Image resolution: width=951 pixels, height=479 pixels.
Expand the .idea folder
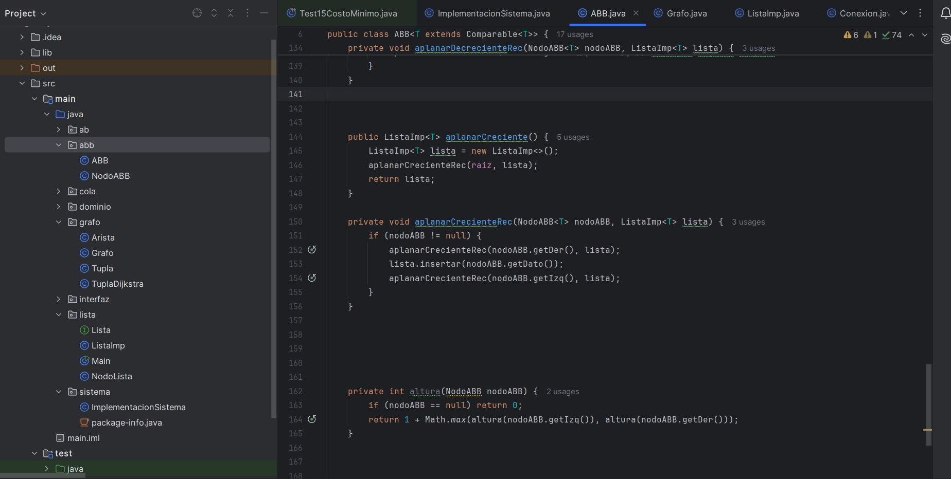point(22,37)
